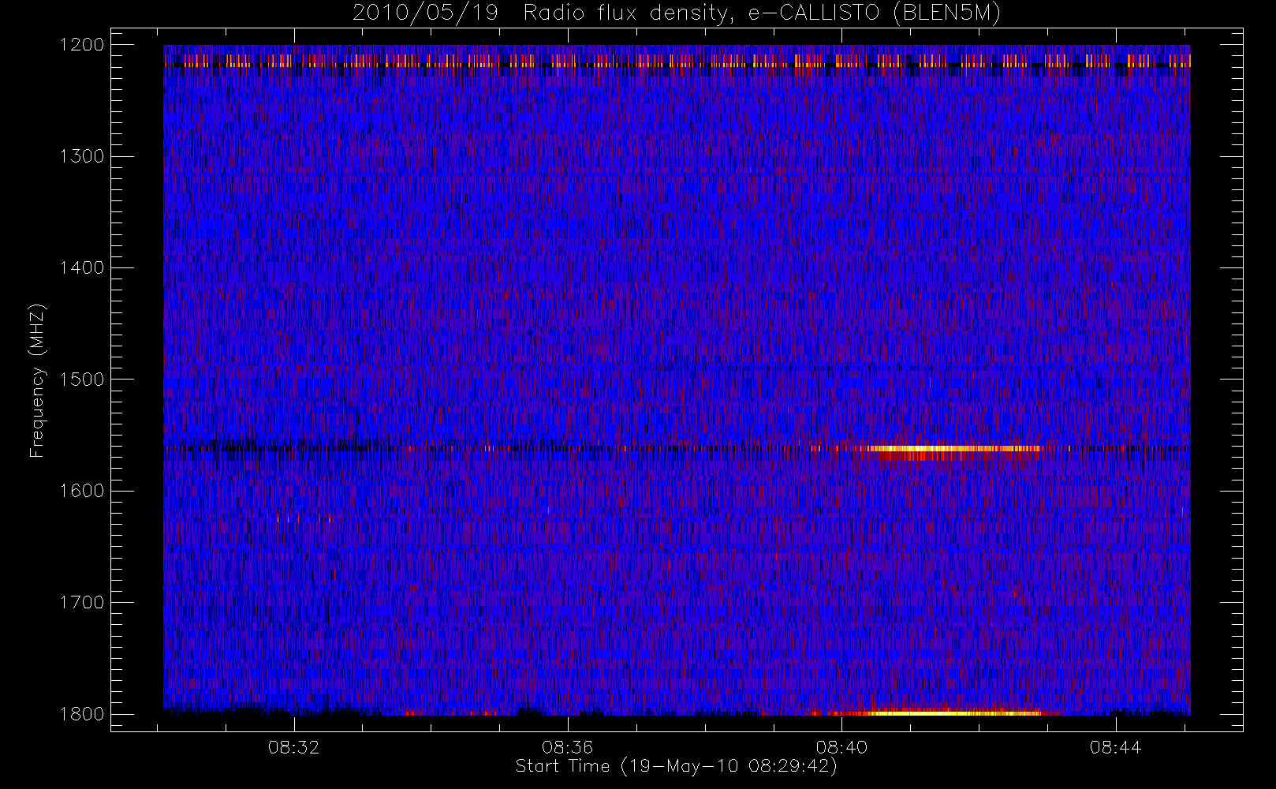
Task: Click the 'Frequency (MHZ)' axis title
Action: [x=37, y=380]
